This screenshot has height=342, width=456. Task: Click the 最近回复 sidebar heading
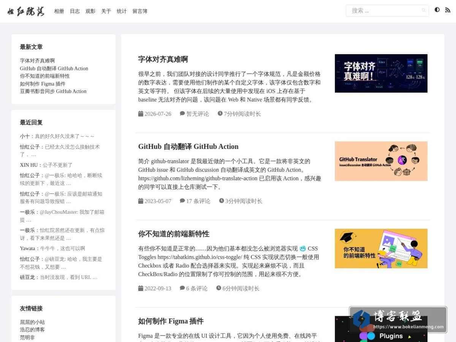click(x=31, y=122)
